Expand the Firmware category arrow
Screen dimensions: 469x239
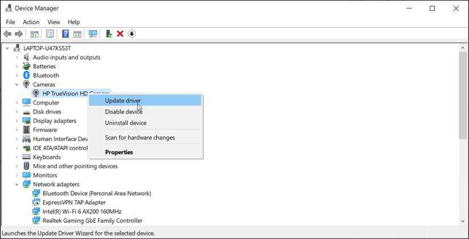coord(17,130)
